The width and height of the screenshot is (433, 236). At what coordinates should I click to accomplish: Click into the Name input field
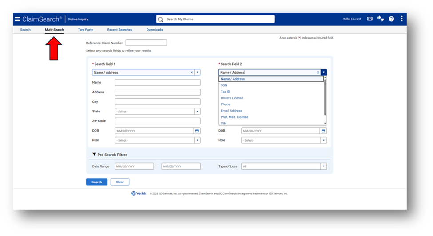click(158, 83)
